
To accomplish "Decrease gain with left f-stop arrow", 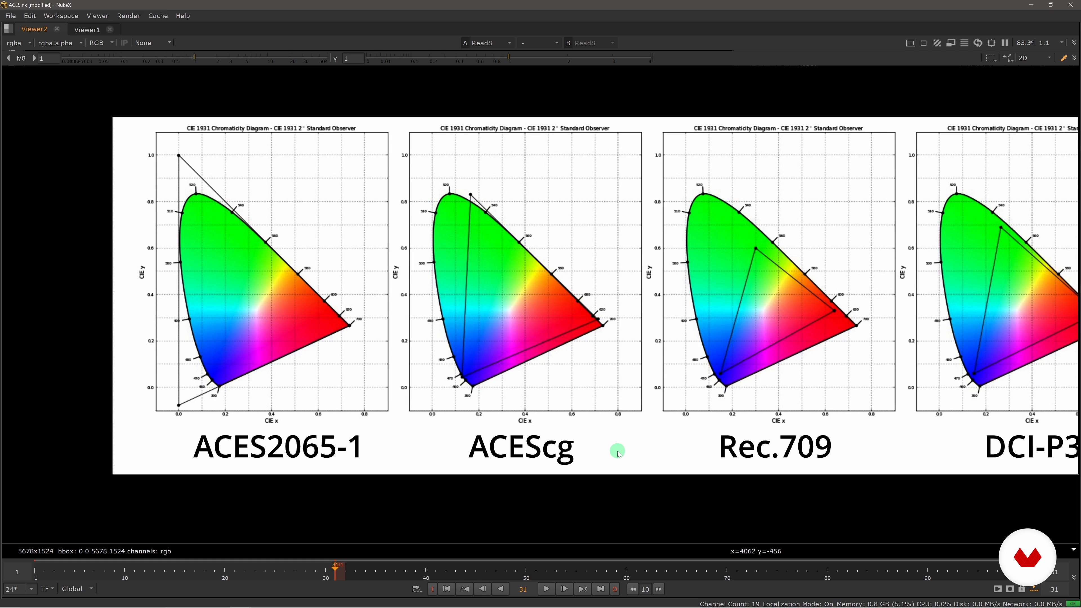I will [8, 58].
